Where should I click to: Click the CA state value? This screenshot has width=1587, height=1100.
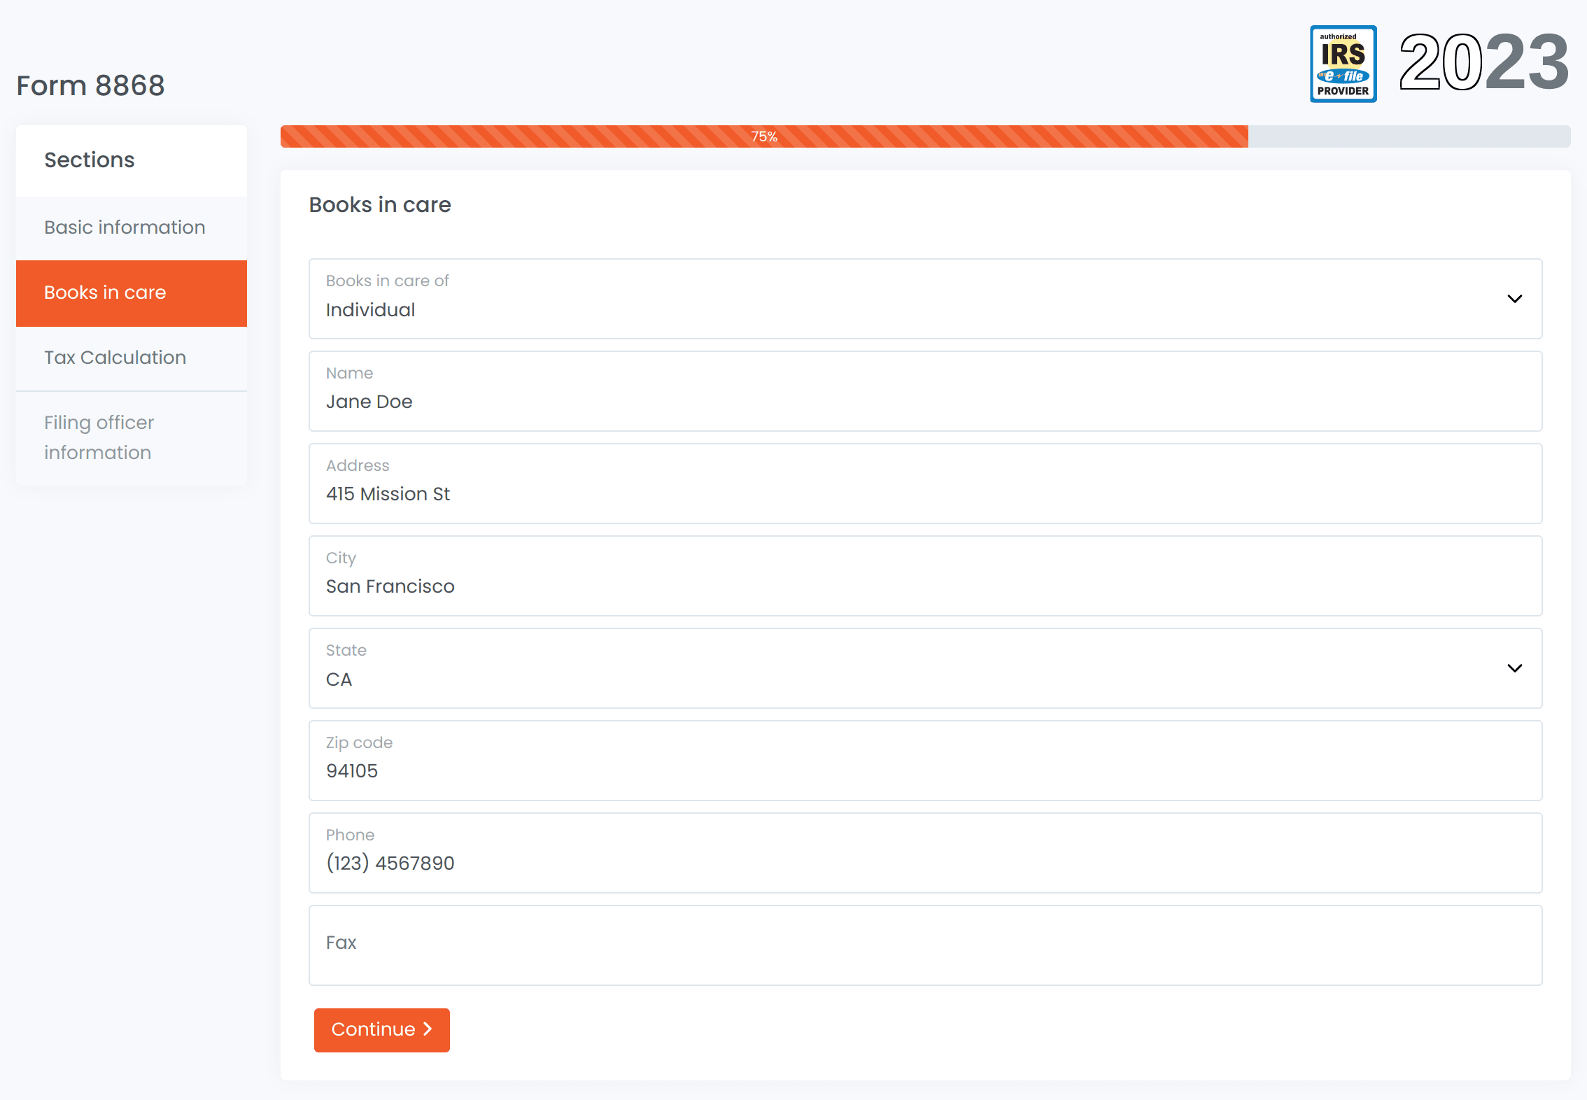pyautogui.click(x=339, y=679)
